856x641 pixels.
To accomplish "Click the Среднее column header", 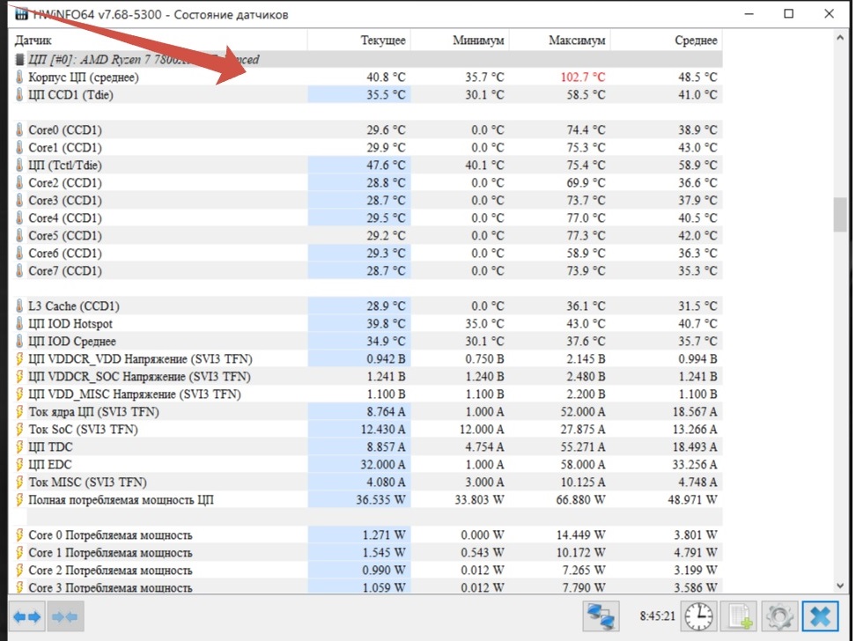I will tap(667, 40).
